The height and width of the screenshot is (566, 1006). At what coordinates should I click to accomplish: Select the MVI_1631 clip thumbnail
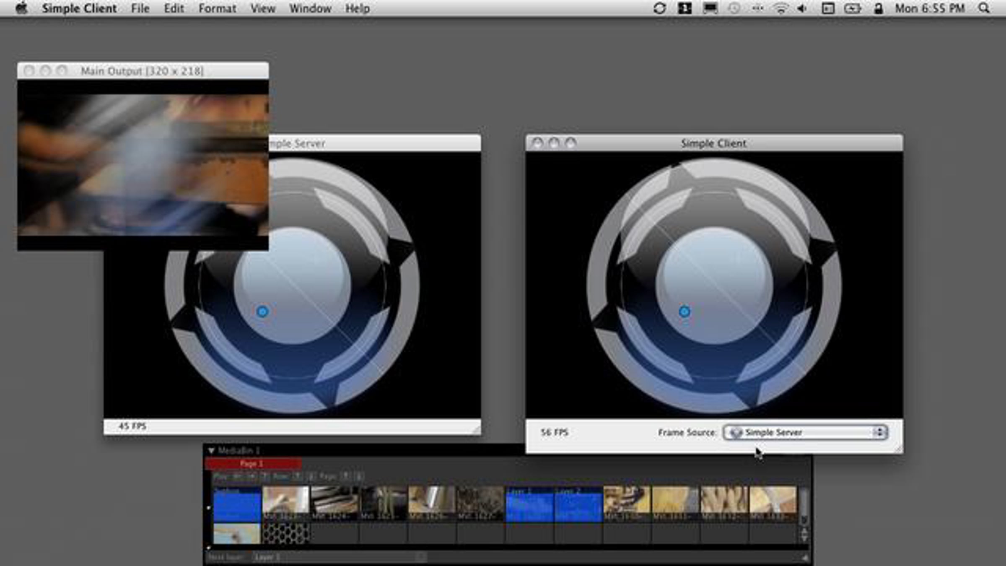tap(676, 503)
